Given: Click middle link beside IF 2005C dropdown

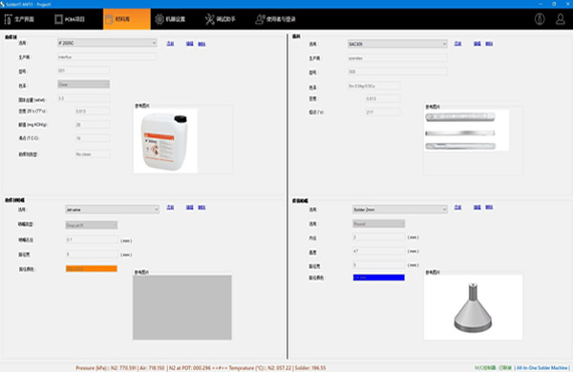Looking at the screenshot, I should (x=190, y=44).
